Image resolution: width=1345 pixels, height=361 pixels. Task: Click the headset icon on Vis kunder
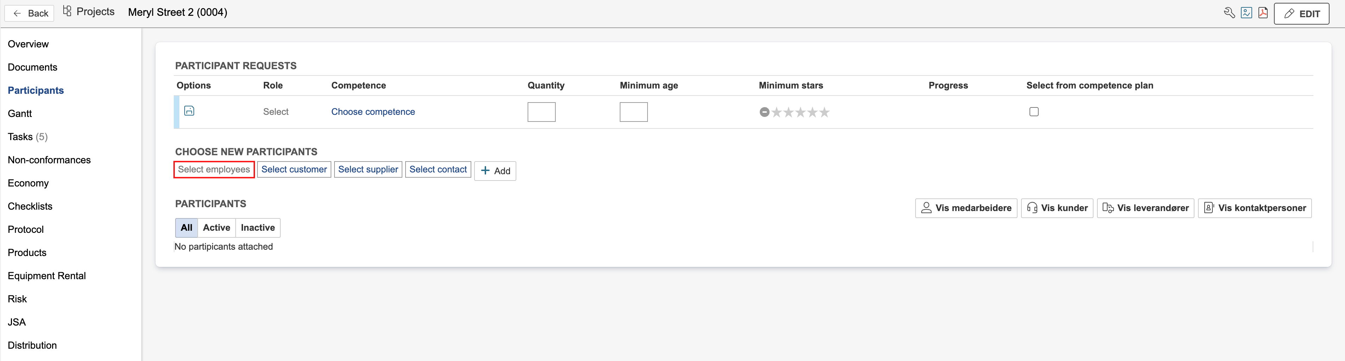tap(1032, 208)
